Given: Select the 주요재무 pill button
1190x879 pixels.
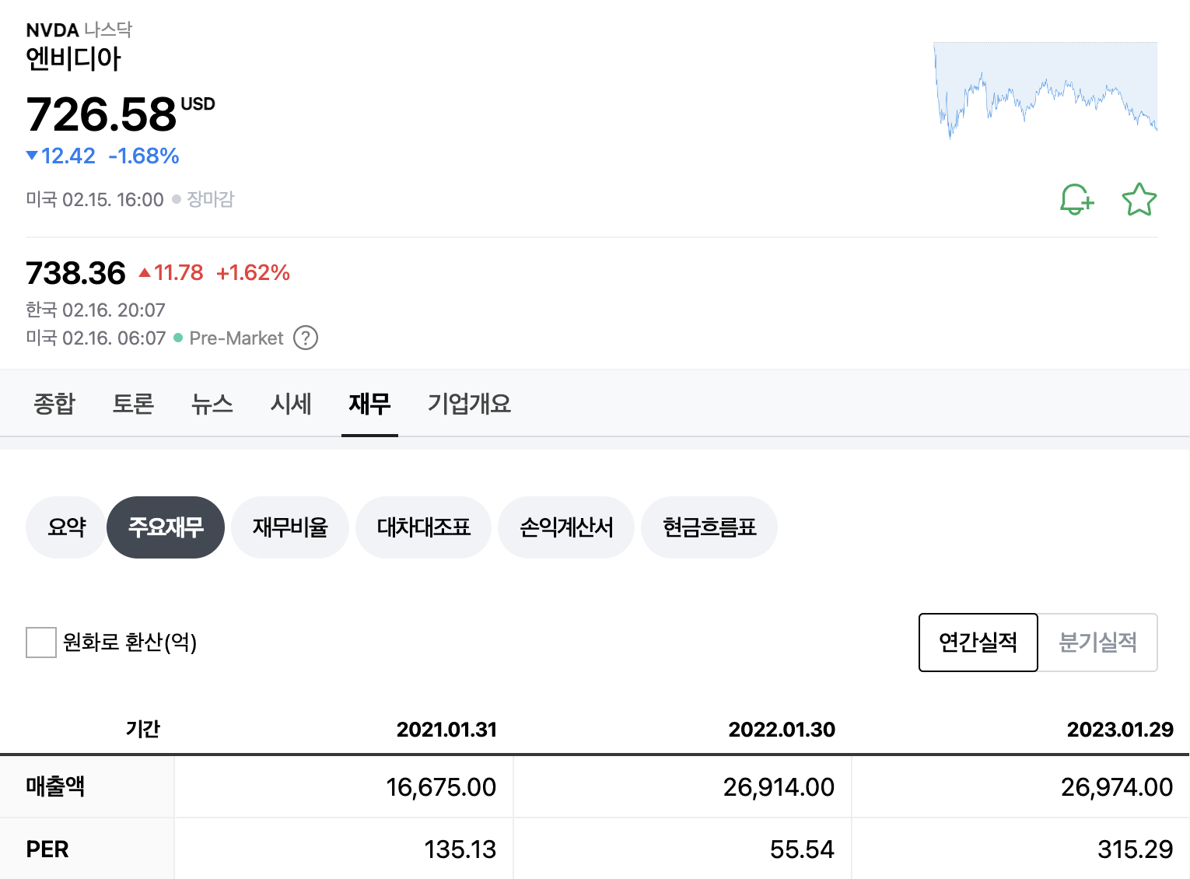Looking at the screenshot, I should [166, 527].
